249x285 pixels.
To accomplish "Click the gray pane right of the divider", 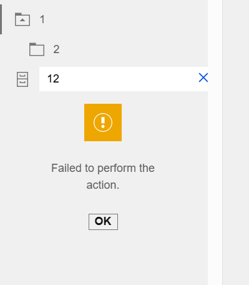I will click(236, 142).
